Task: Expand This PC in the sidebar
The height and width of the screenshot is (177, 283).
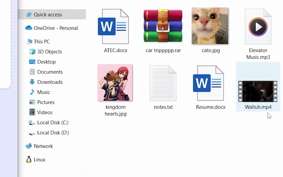Action: point(42,41)
